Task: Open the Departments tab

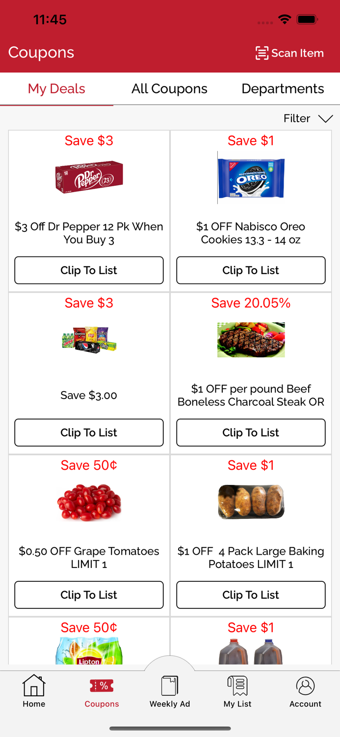Action: tap(283, 89)
